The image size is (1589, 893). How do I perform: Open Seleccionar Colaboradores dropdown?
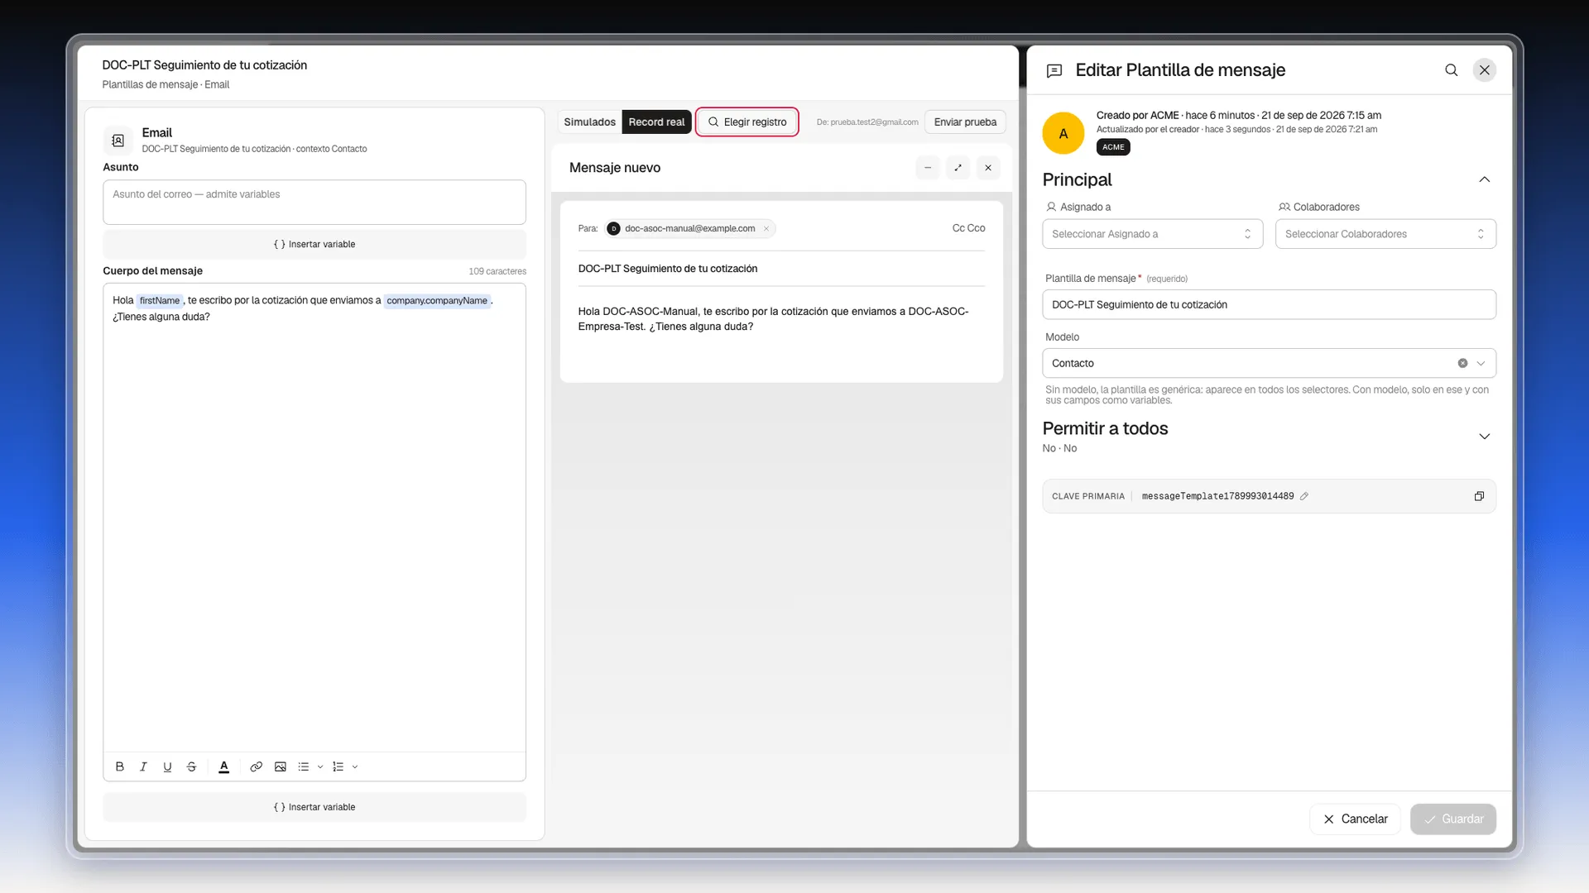1385,234
